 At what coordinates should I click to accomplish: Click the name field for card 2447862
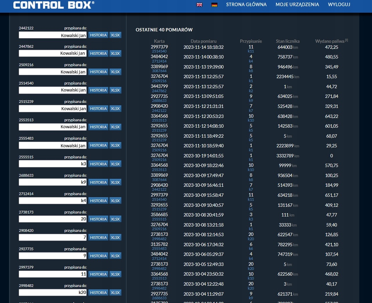pyautogui.click(x=53, y=53)
